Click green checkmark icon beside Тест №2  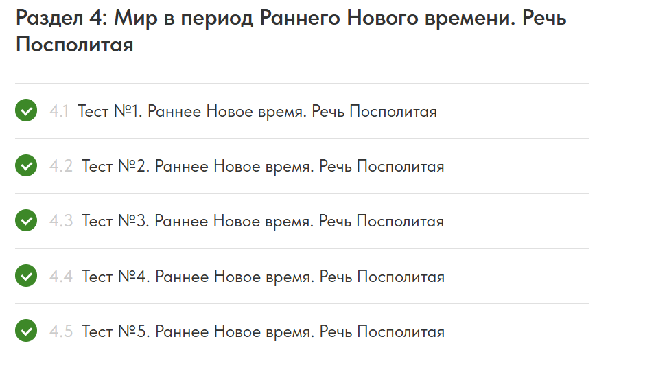coord(26,166)
